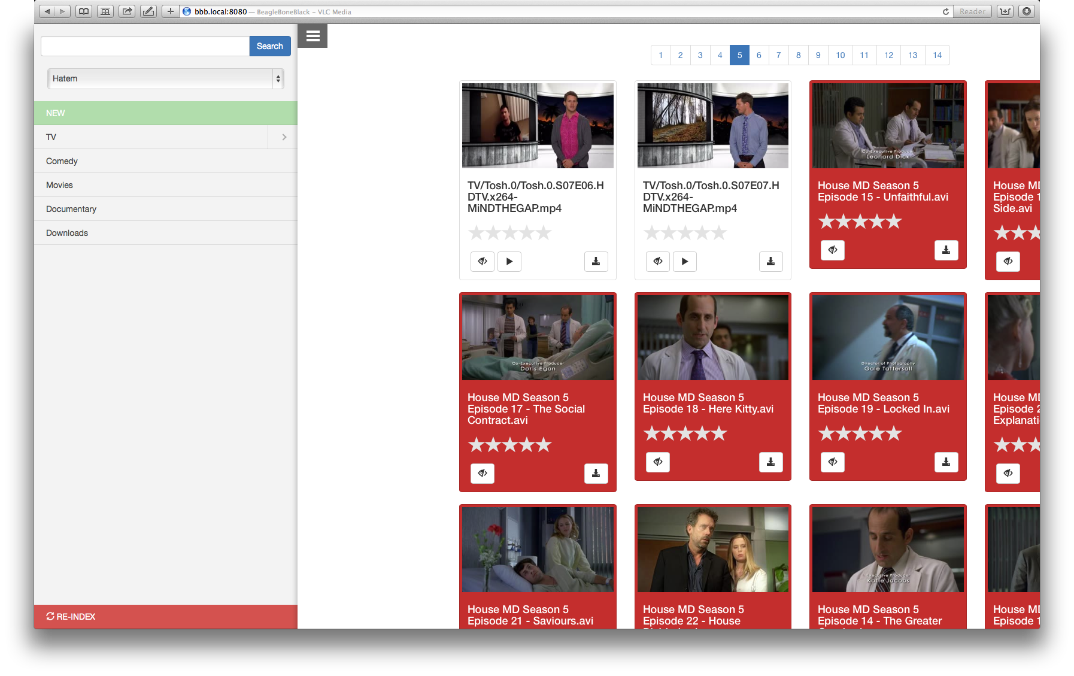The width and height of the screenshot is (1074, 676).
Task: Toggle watched eye on Episode 19 Locked In
Action: coord(833,462)
